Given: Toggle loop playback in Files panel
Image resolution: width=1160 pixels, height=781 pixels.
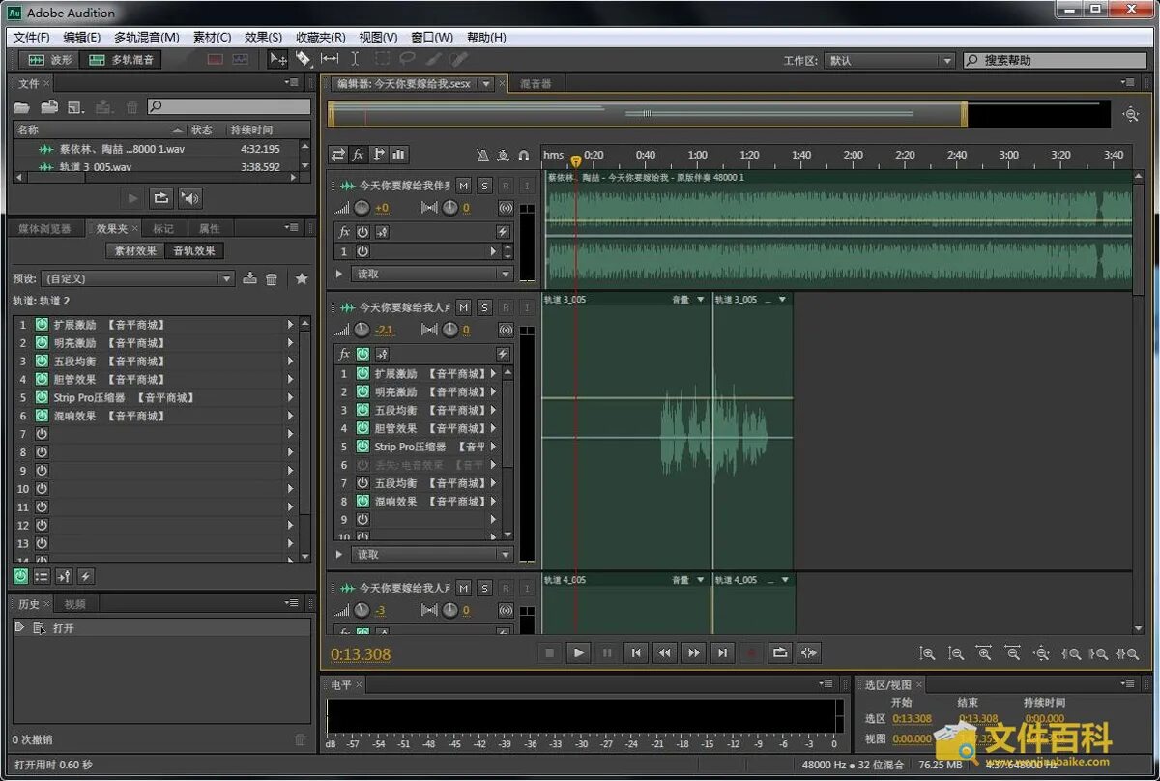Looking at the screenshot, I should tap(161, 198).
